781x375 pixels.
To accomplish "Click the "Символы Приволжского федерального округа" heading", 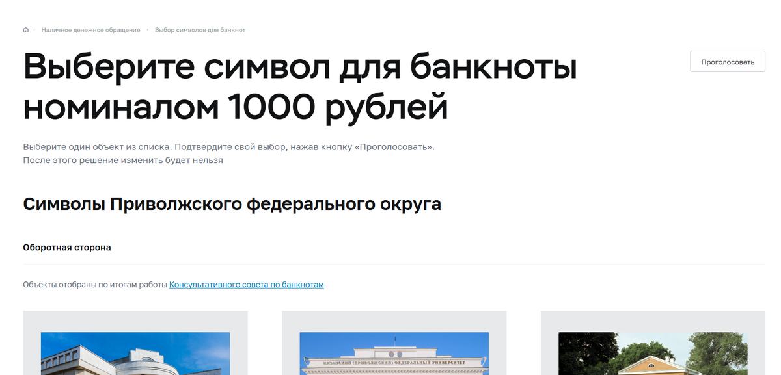I will 232,204.
